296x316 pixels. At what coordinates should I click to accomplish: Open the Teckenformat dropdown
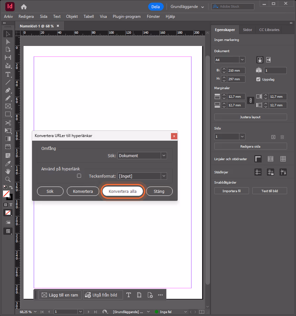point(164,176)
